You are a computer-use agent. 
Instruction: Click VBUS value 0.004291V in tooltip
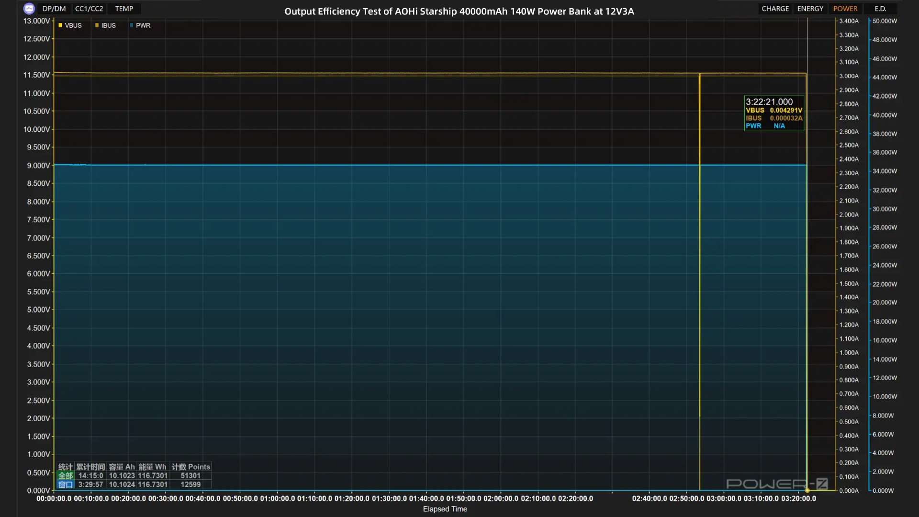point(786,110)
